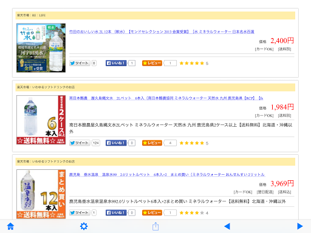The height and width of the screenshot is (233, 311).
Task: Like the 1,984円 product on Facebook
Action: pyautogui.click(x=116, y=143)
